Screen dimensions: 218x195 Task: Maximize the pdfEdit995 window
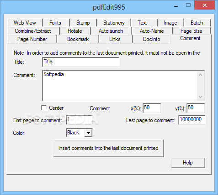pos(188,5)
